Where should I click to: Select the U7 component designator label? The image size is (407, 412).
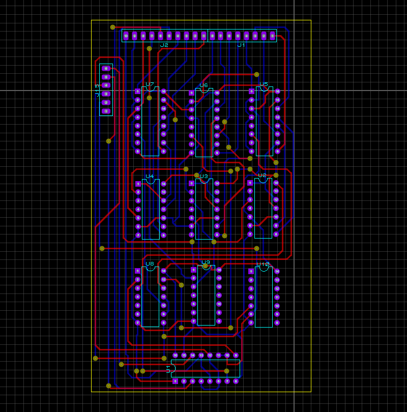click(x=150, y=84)
